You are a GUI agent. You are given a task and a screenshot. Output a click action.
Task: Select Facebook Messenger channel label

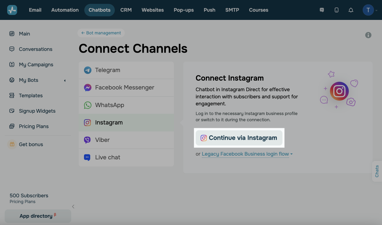click(125, 88)
